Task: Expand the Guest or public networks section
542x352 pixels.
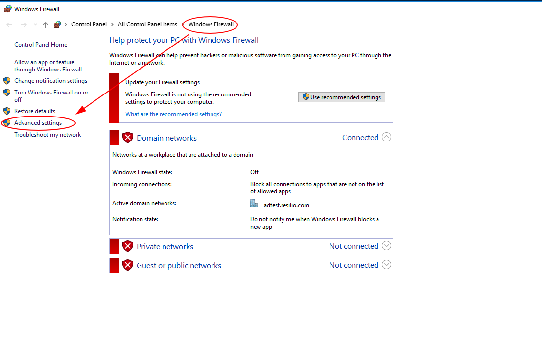Action: click(x=386, y=265)
